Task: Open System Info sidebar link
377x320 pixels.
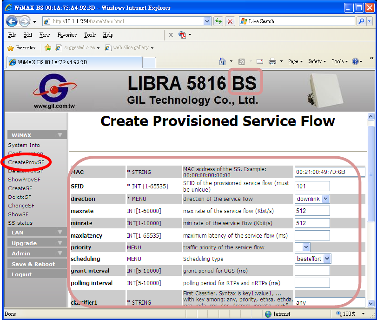Action: click(24, 145)
